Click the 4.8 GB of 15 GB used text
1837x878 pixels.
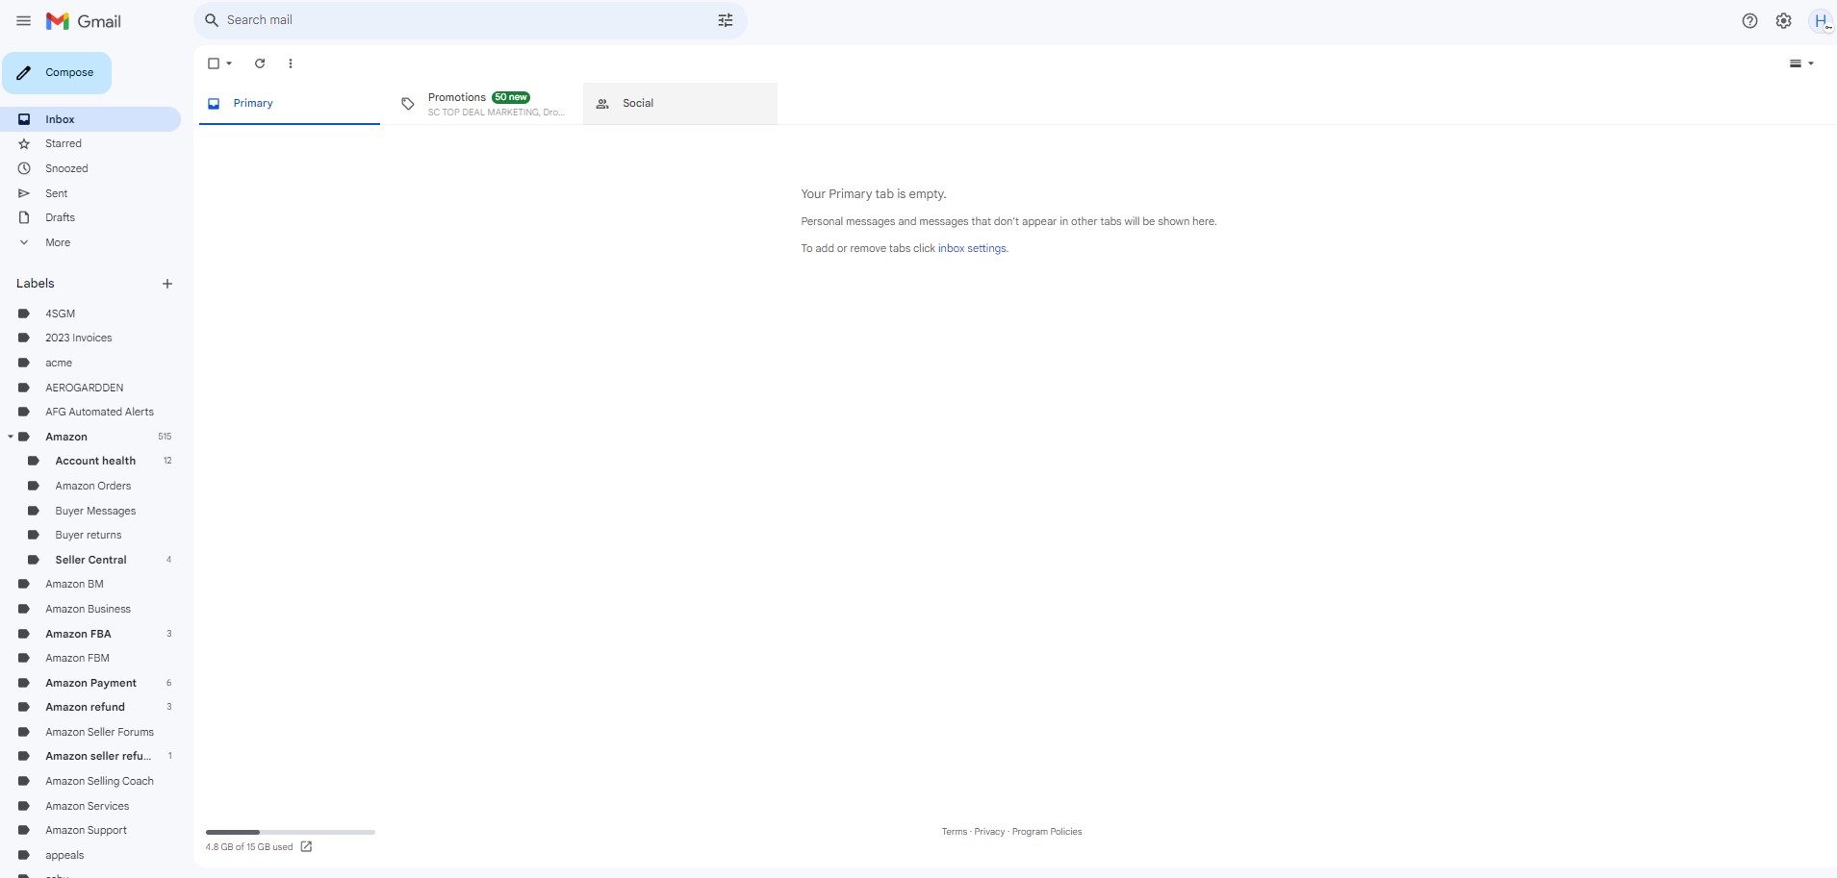pos(249,847)
